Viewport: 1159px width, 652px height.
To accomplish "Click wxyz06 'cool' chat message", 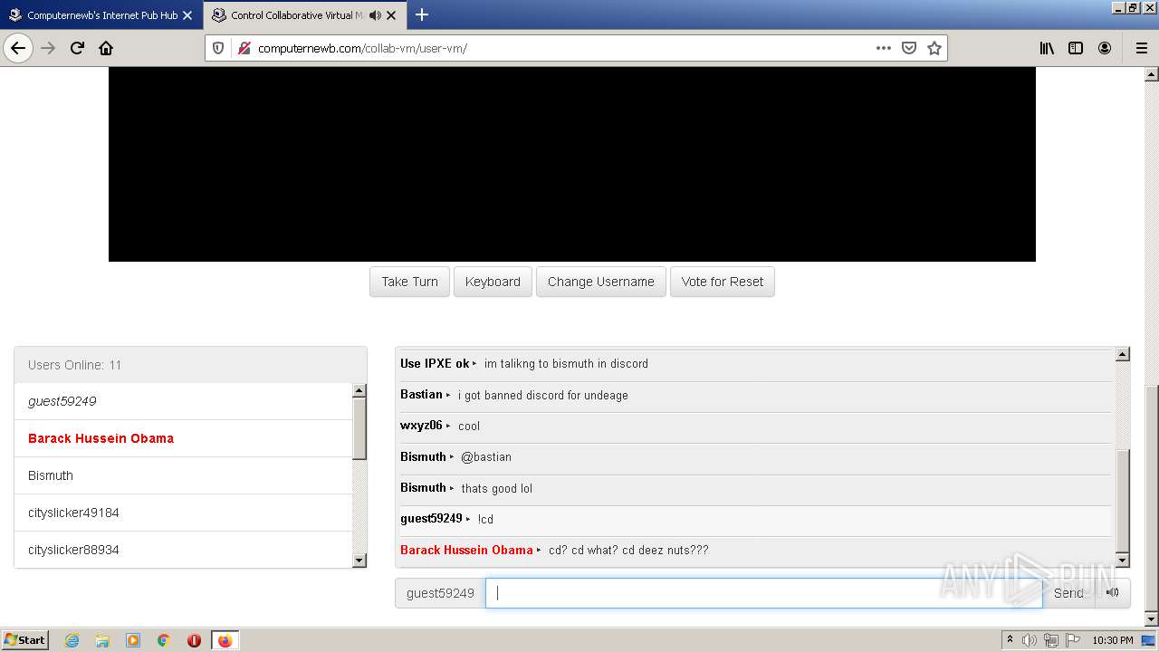I will pos(469,426).
